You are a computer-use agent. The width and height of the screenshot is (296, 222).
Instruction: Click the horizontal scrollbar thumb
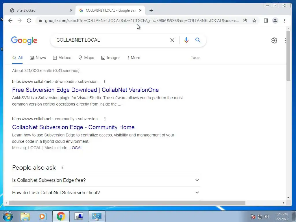tap(127, 203)
